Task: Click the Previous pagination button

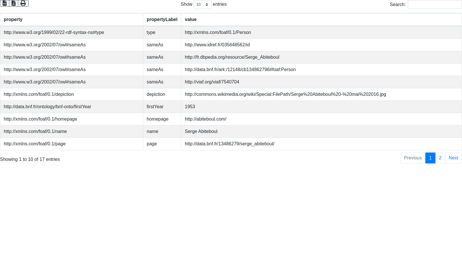Action: 413,158
